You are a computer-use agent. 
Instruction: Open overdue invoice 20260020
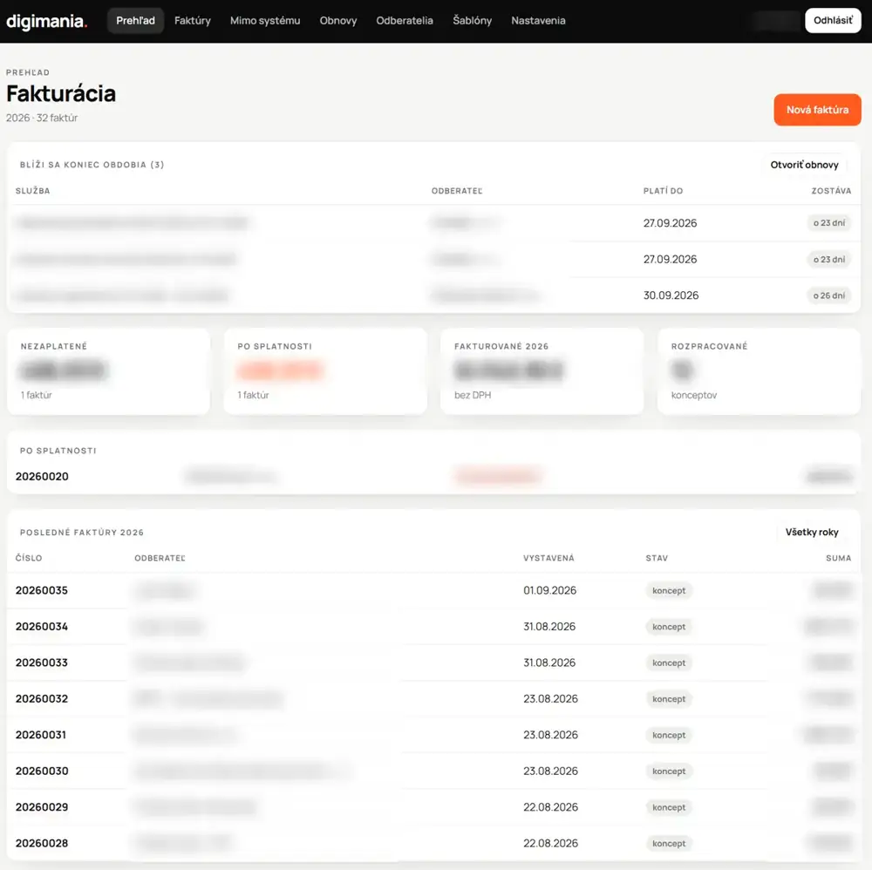42,477
